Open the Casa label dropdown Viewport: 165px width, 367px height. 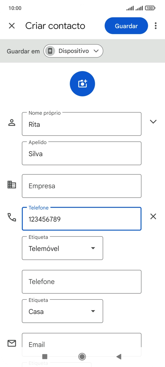click(62, 311)
